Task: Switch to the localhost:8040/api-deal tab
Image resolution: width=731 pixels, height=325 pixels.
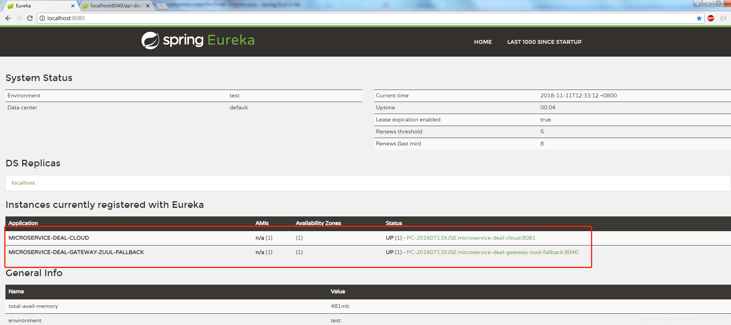Action: (116, 6)
